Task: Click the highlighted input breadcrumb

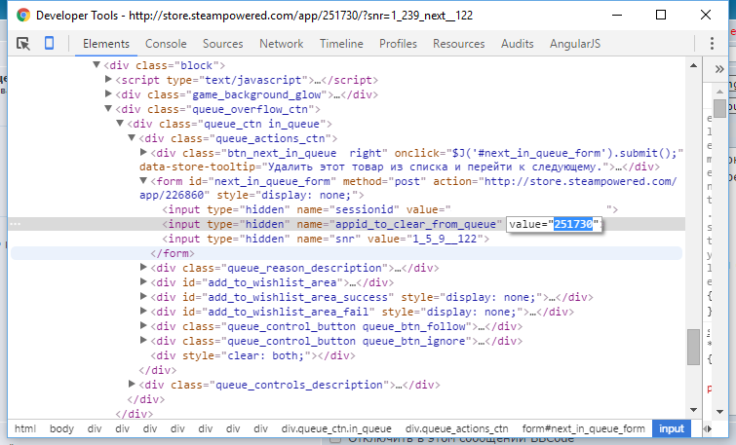Action: (672, 428)
